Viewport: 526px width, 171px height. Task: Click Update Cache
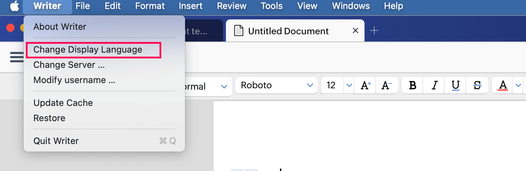(x=104, y=103)
